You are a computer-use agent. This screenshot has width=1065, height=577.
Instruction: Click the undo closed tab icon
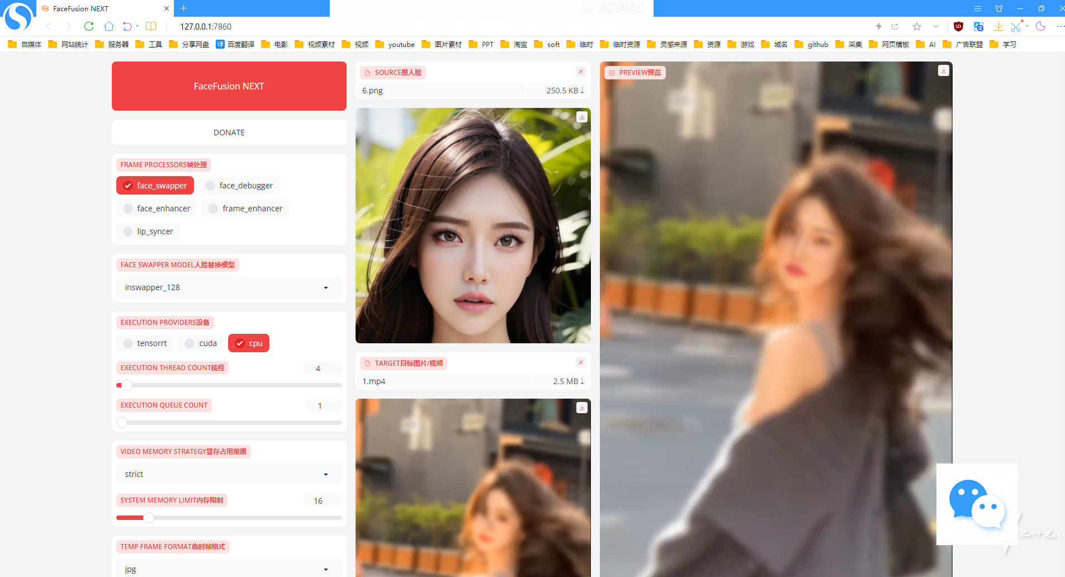[x=127, y=26]
